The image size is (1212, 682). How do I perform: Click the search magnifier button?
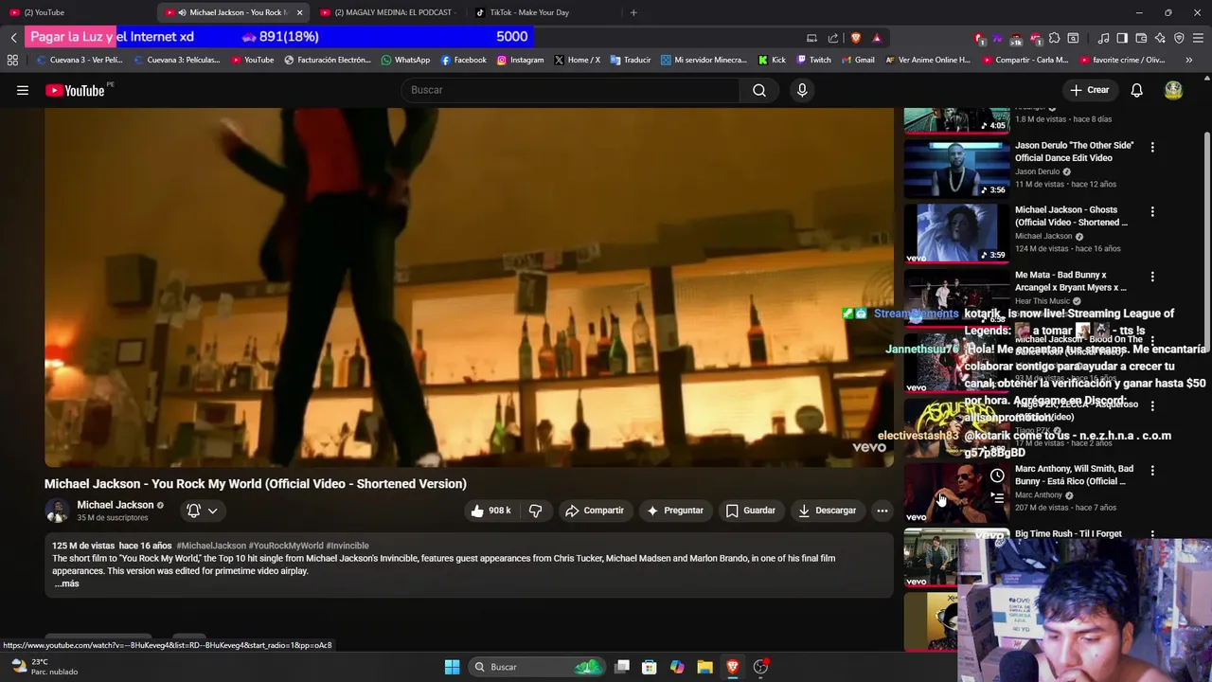(759, 90)
